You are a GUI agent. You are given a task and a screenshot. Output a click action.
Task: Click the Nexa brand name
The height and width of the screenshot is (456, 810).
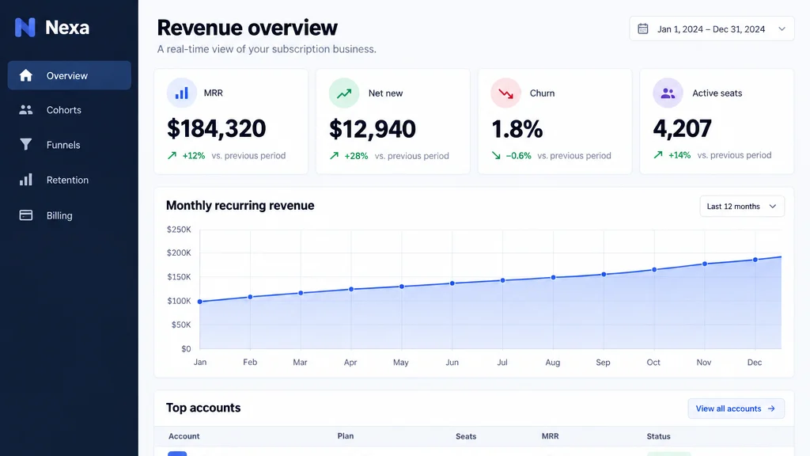point(67,28)
